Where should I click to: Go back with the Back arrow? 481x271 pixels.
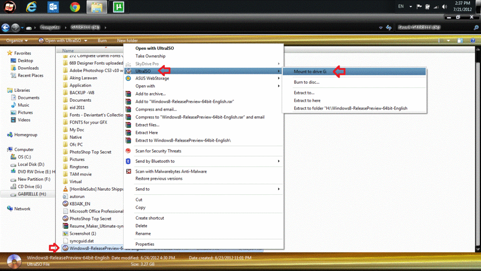(x=6, y=28)
